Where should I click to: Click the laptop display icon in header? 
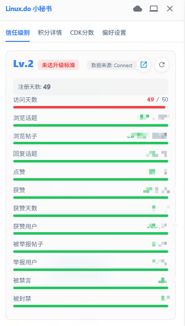pyautogui.click(x=154, y=9)
